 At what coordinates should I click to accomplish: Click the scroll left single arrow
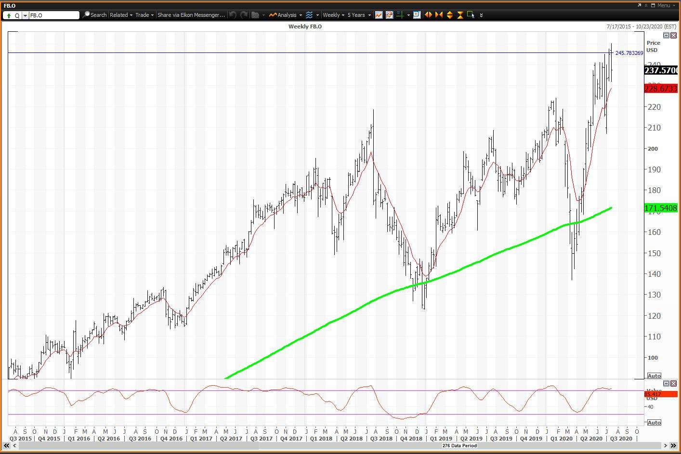(x=15, y=446)
